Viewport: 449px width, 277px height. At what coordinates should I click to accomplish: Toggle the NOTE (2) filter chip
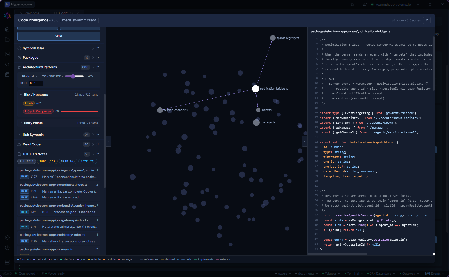88,161
